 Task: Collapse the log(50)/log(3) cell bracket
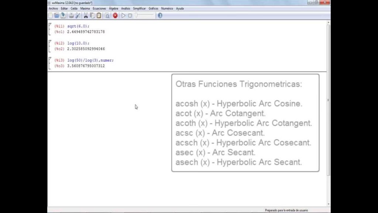click(50, 63)
